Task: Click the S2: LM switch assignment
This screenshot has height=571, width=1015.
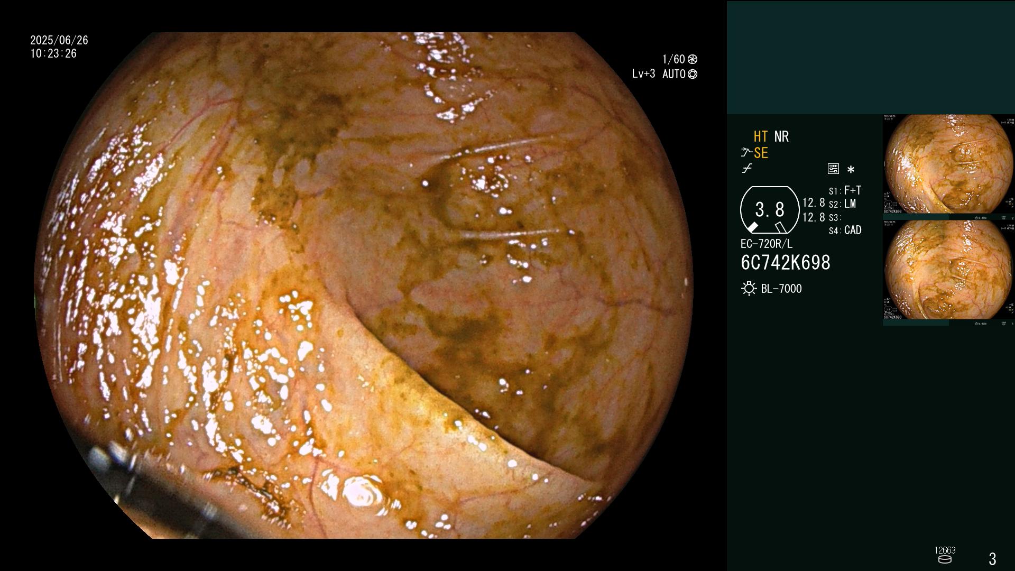Action: point(843,204)
